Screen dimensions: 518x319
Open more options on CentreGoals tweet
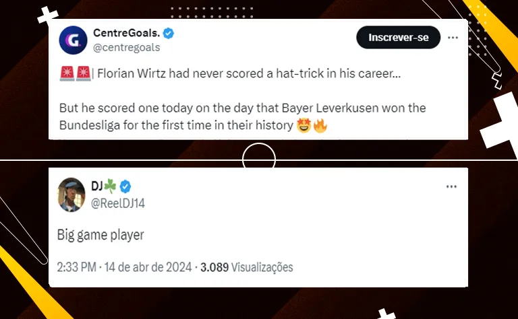tap(453, 38)
